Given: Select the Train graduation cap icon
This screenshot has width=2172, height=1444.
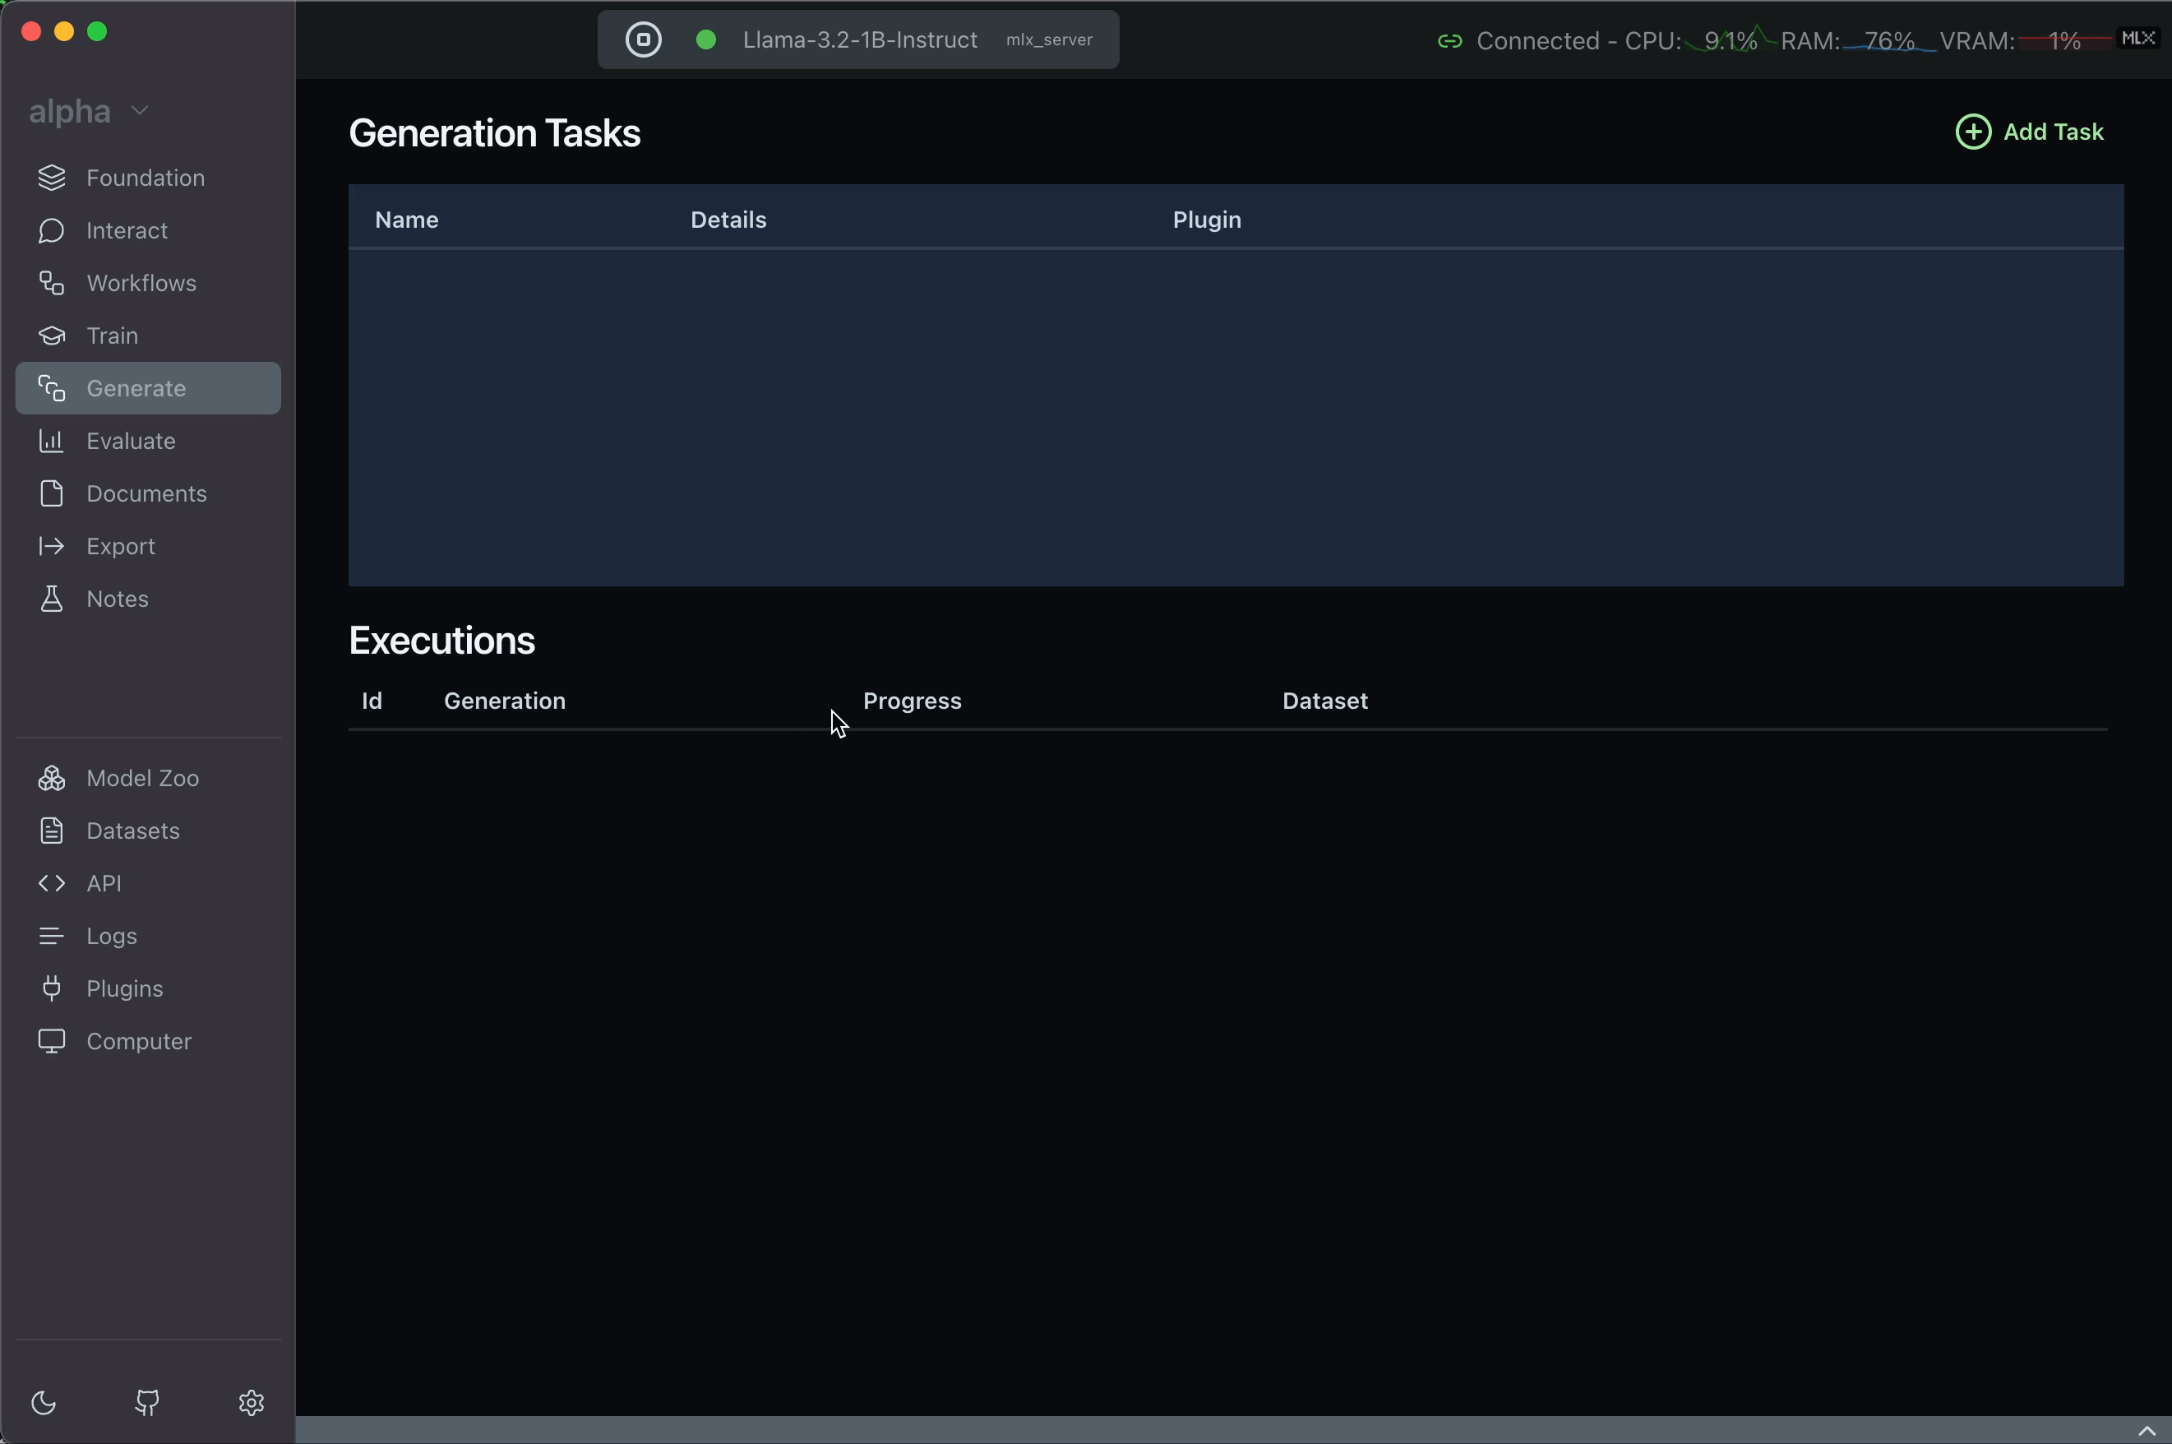Looking at the screenshot, I should click(x=52, y=336).
